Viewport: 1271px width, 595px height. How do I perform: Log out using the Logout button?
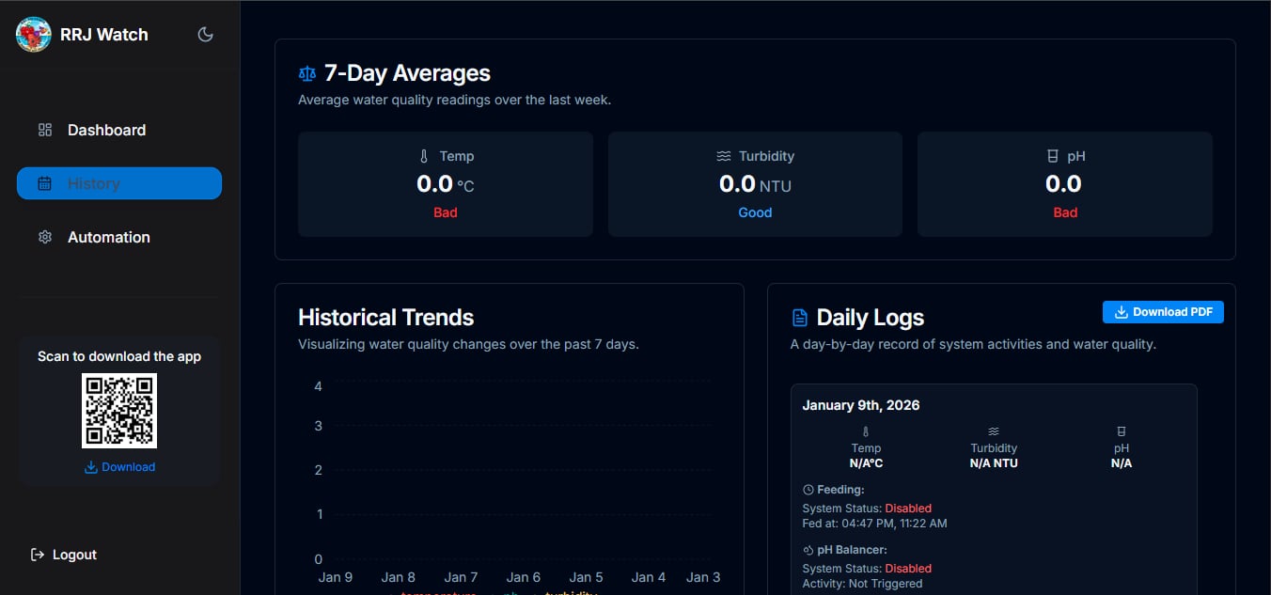(x=64, y=555)
